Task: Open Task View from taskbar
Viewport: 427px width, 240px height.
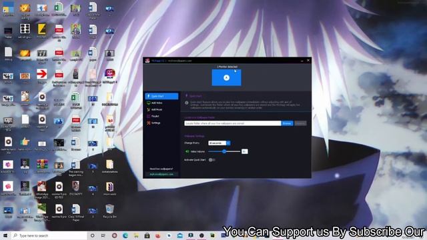Action: (103, 235)
